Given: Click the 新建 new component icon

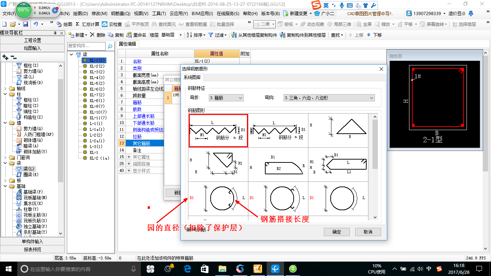Looking at the screenshot, I should coord(70,35).
